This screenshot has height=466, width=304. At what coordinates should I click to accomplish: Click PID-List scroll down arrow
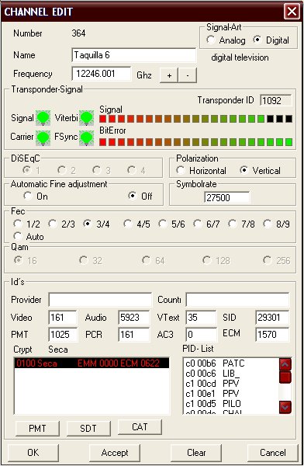click(x=285, y=407)
